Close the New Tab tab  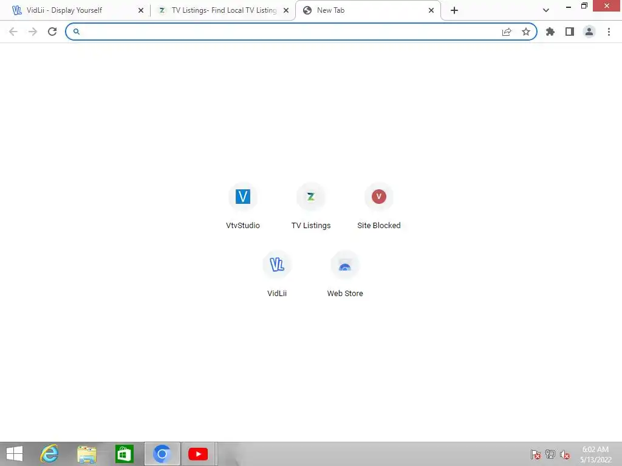pos(431,10)
